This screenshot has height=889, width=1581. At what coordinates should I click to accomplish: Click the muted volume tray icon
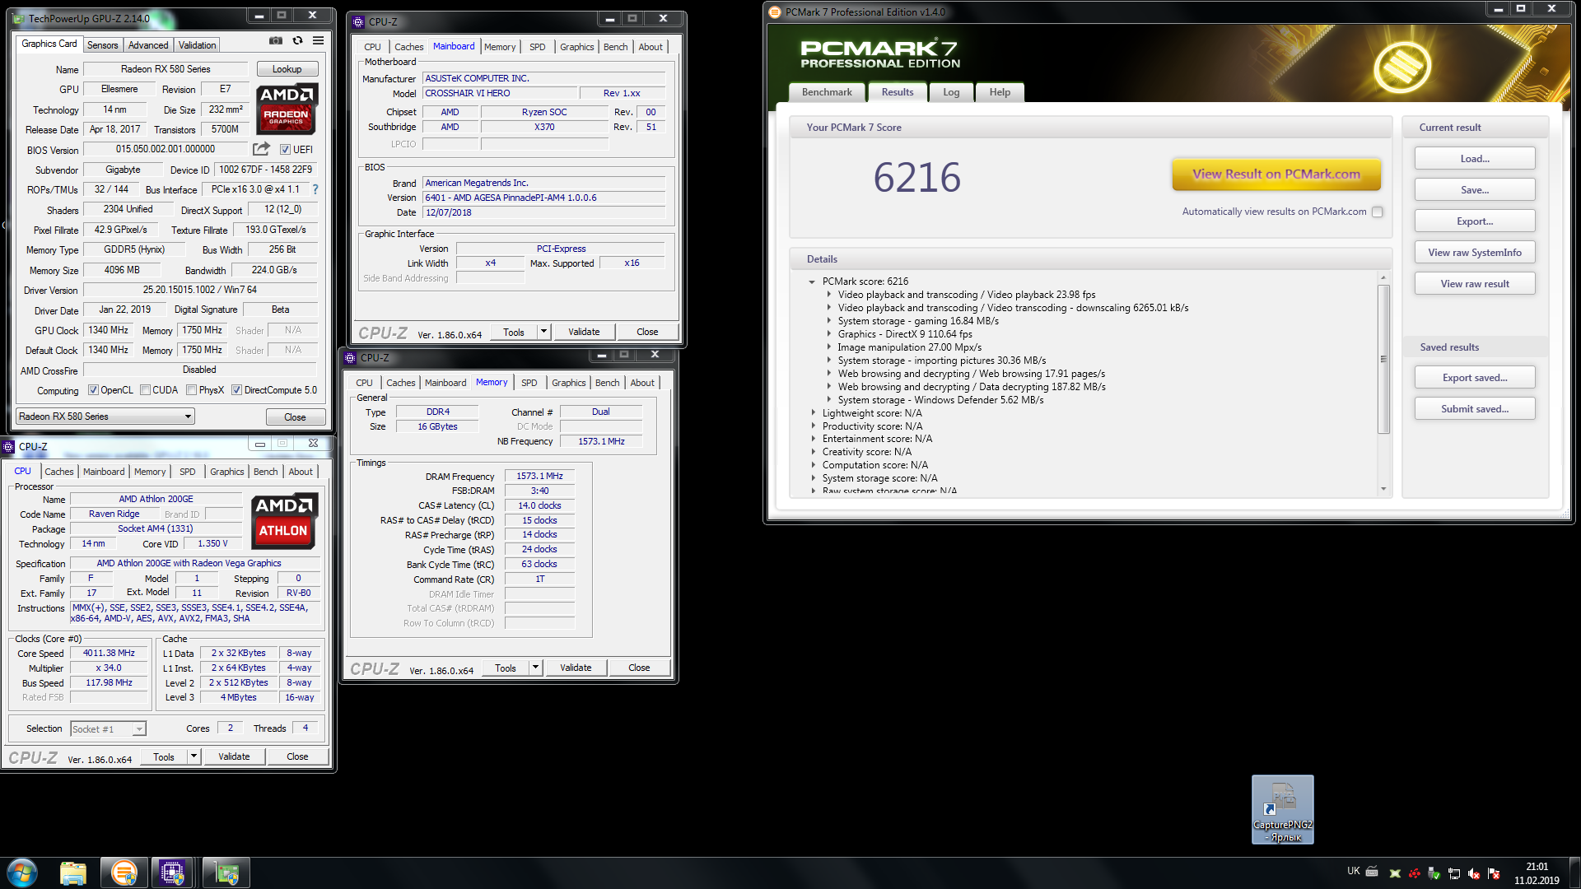(1474, 873)
